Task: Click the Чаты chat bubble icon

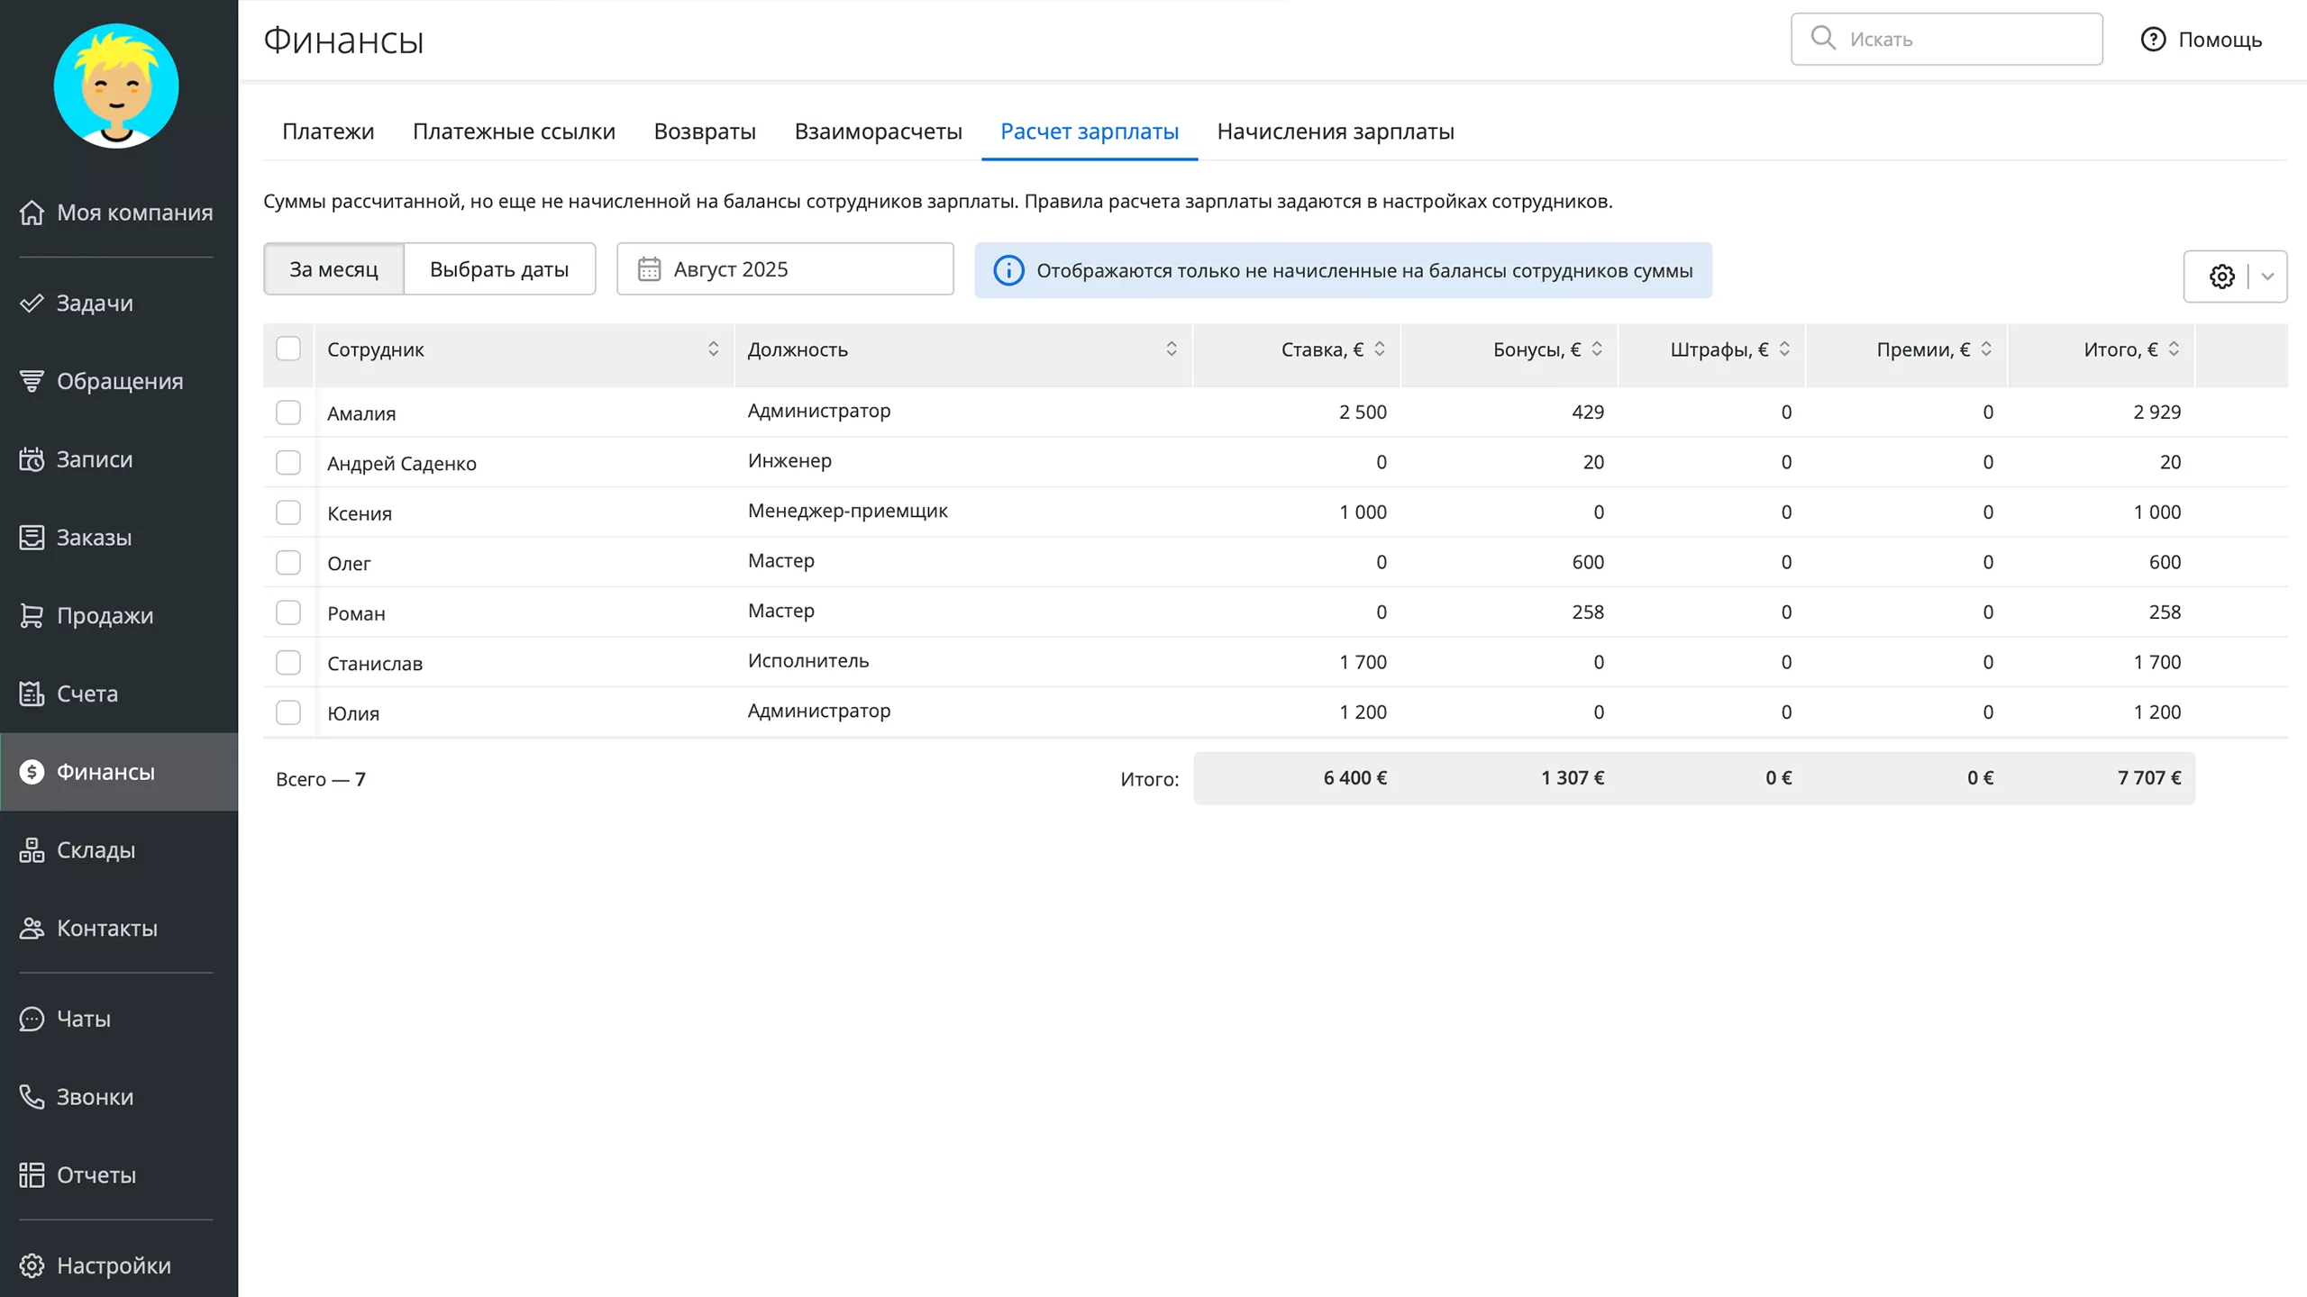Action: pyautogui.click(x=32, y=1019)
